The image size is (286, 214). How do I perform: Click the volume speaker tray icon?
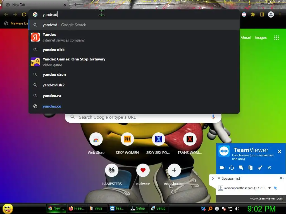pyautogui.click(x=237, y=209)
